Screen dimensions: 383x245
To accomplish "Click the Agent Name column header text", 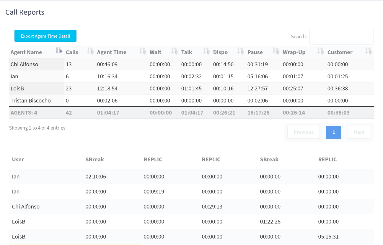I will click(26, 52).
